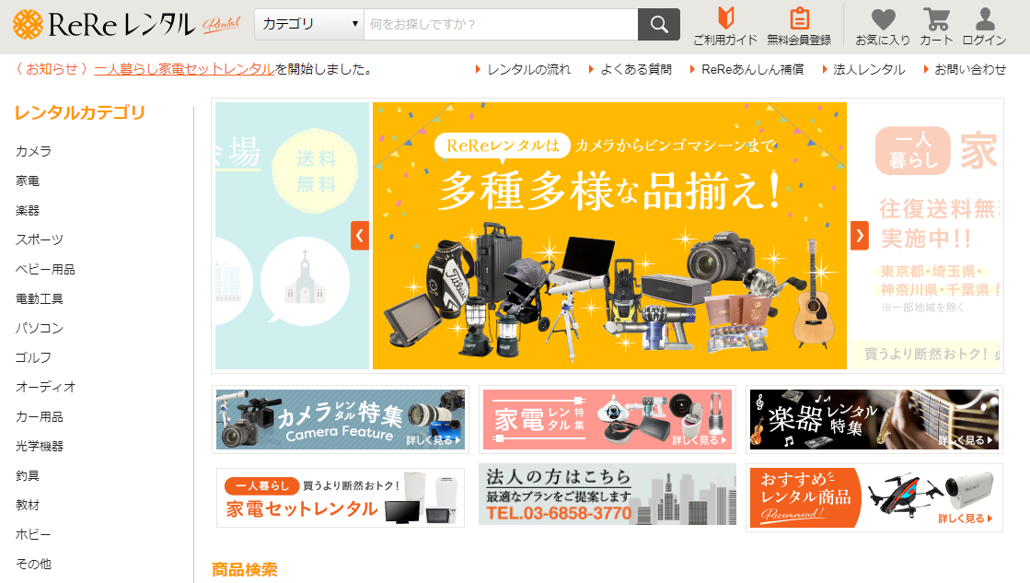Select カメラ in rental categories
The height and width of the screenshot is (583, 1030).
(33, 151)
